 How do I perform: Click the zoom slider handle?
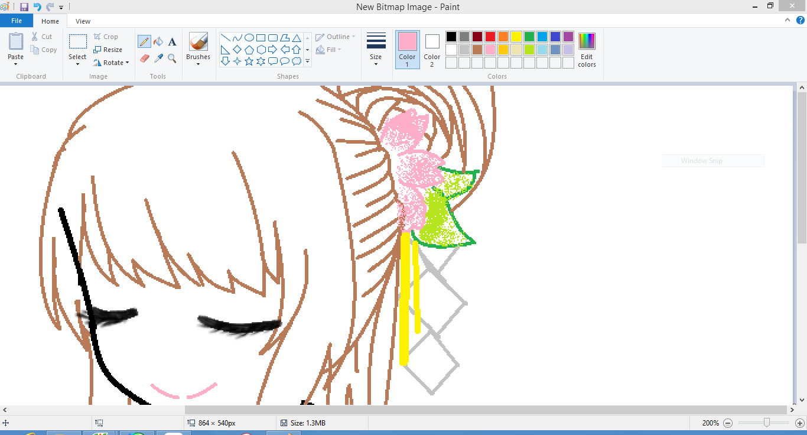point(767,423)
